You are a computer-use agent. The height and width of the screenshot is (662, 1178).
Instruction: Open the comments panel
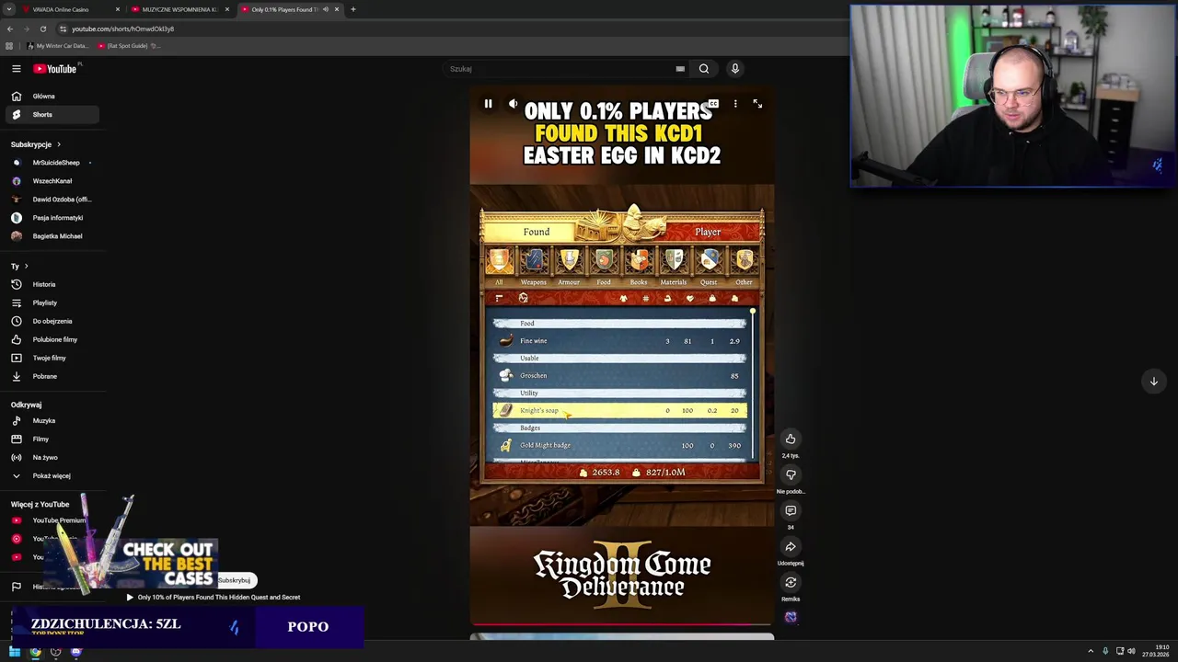pos(791,510)
